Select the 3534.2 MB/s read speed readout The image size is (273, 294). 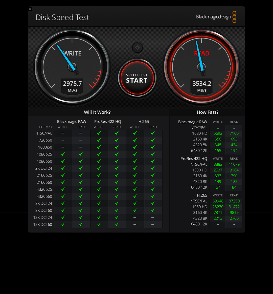pos(202,86)
